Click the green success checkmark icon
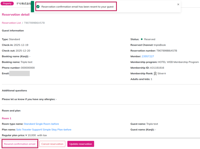Viewport: 200px width, 149px height. pyautogui.click(x=38, y=7)
